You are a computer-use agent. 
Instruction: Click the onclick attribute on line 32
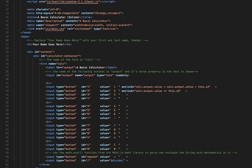pos(166,87)
